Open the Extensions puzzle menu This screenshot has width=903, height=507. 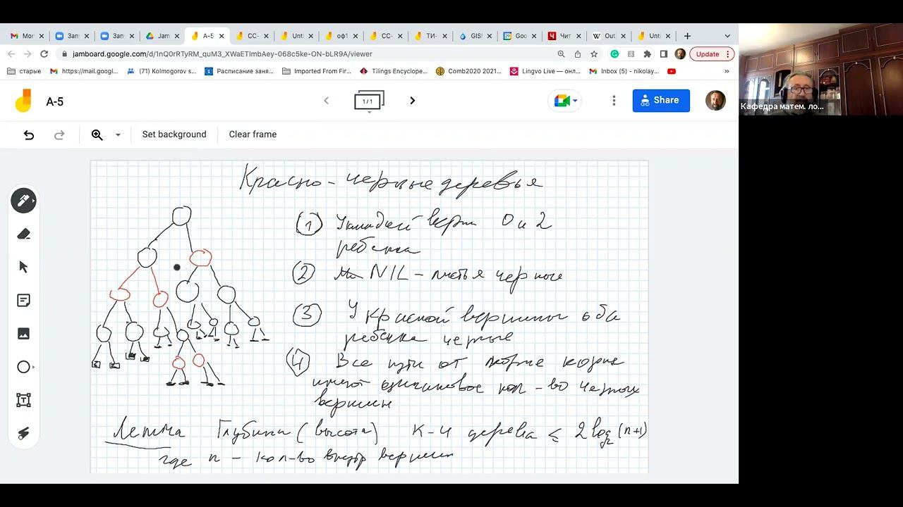pyautogui.click(x=647, y=54)
